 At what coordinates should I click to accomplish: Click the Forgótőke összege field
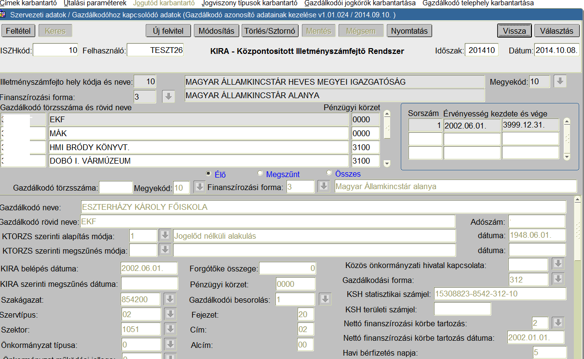288,268
